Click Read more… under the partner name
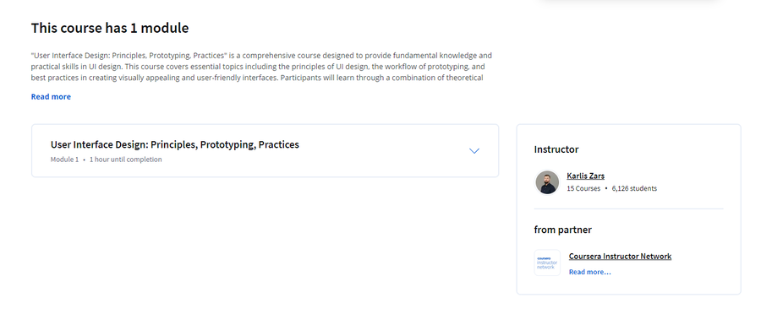 point(589,272)
